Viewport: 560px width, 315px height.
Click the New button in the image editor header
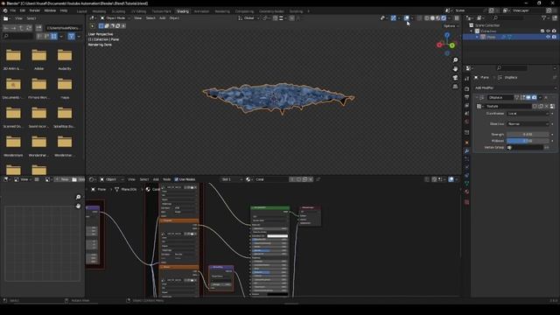[62, 179]
